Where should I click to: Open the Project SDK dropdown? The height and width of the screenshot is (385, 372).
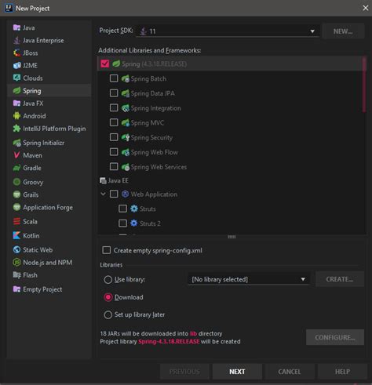pos(228,31)
